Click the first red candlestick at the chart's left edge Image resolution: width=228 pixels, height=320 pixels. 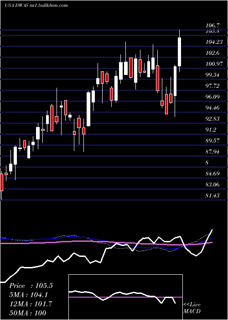coord(2,182)
